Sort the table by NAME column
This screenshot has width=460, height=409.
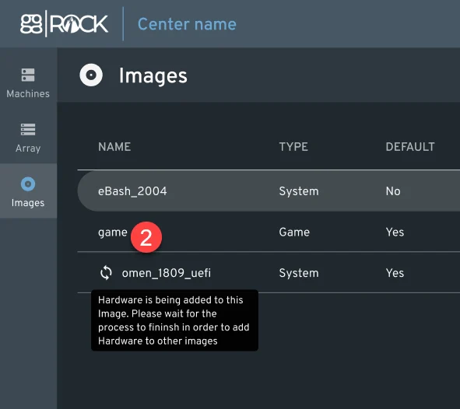coord(114,147)
